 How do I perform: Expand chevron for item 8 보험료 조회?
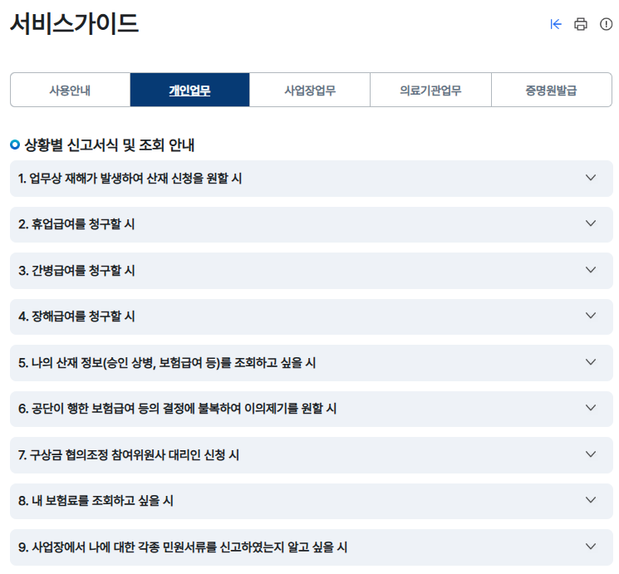(x=591, y=500)
